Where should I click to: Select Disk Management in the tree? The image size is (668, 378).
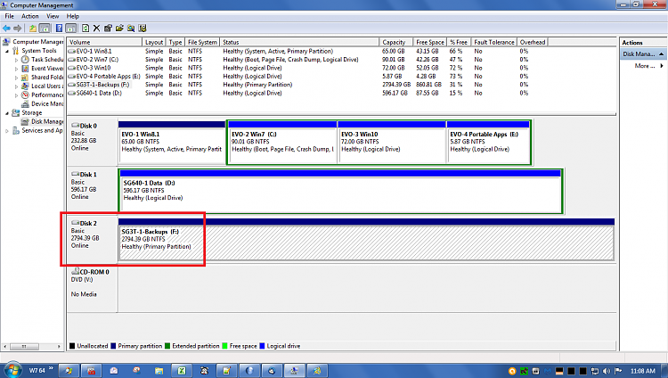pos(43,121)
